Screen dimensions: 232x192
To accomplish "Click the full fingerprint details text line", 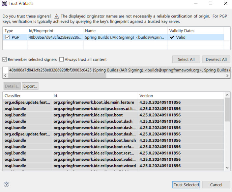I will (119, 70).
